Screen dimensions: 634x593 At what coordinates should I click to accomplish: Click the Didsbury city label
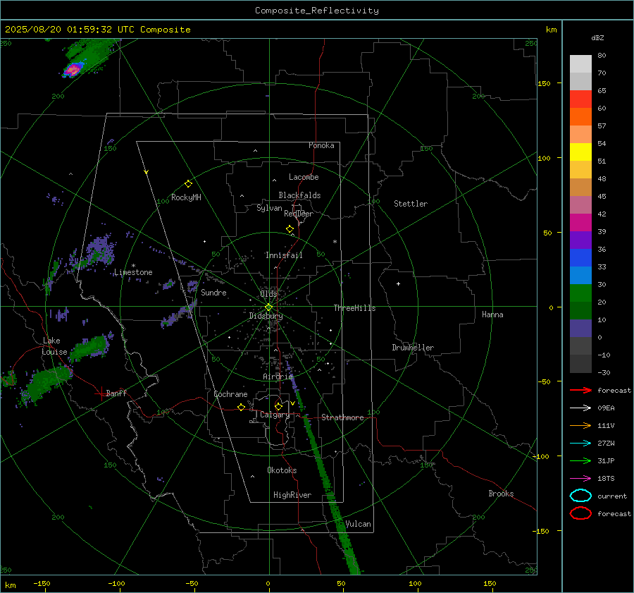point(266,316)
